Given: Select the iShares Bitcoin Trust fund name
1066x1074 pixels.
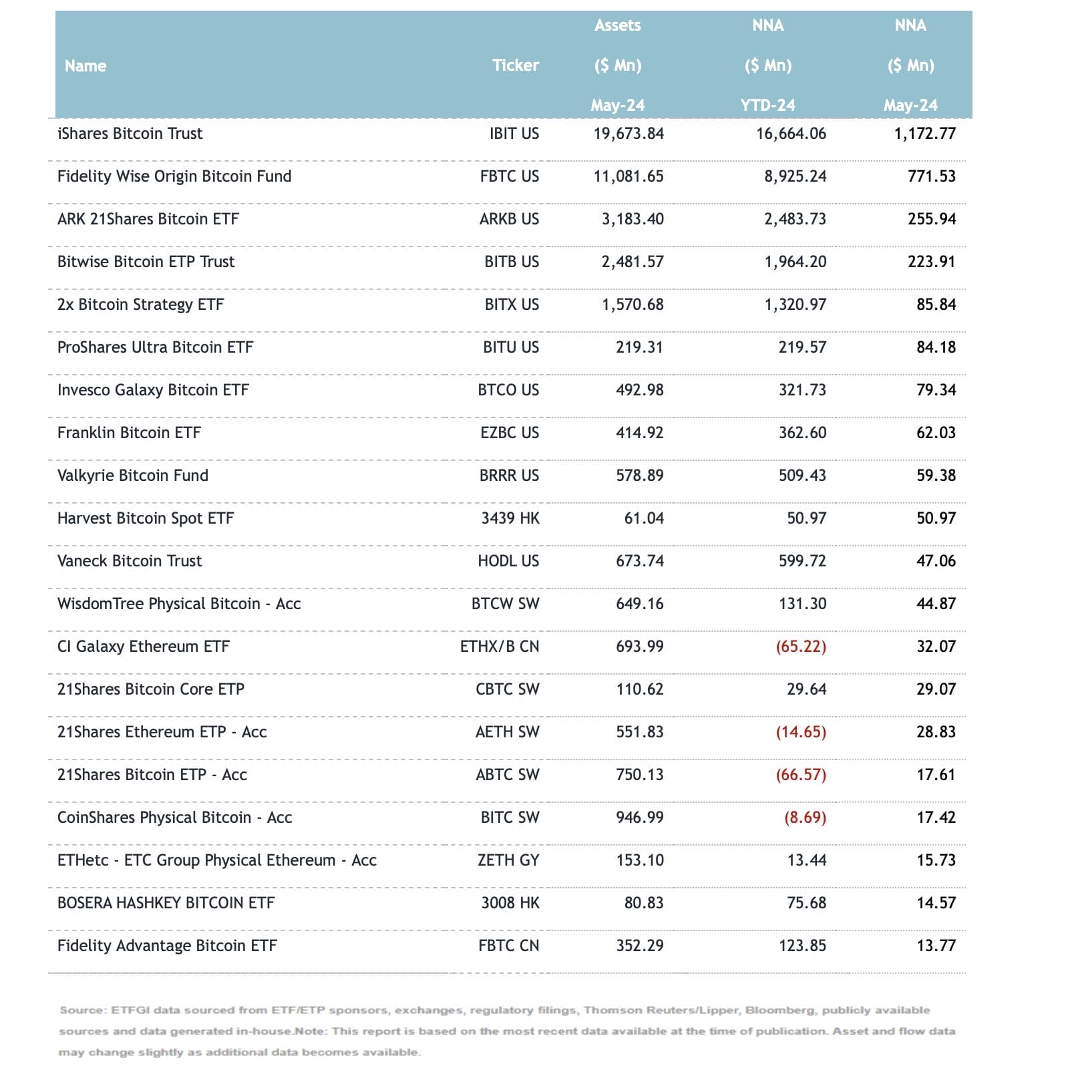Looking at the screenshot, I should tap(130, 134).
